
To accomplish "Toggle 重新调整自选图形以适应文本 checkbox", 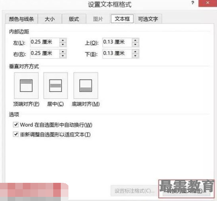I will [16, 134].
